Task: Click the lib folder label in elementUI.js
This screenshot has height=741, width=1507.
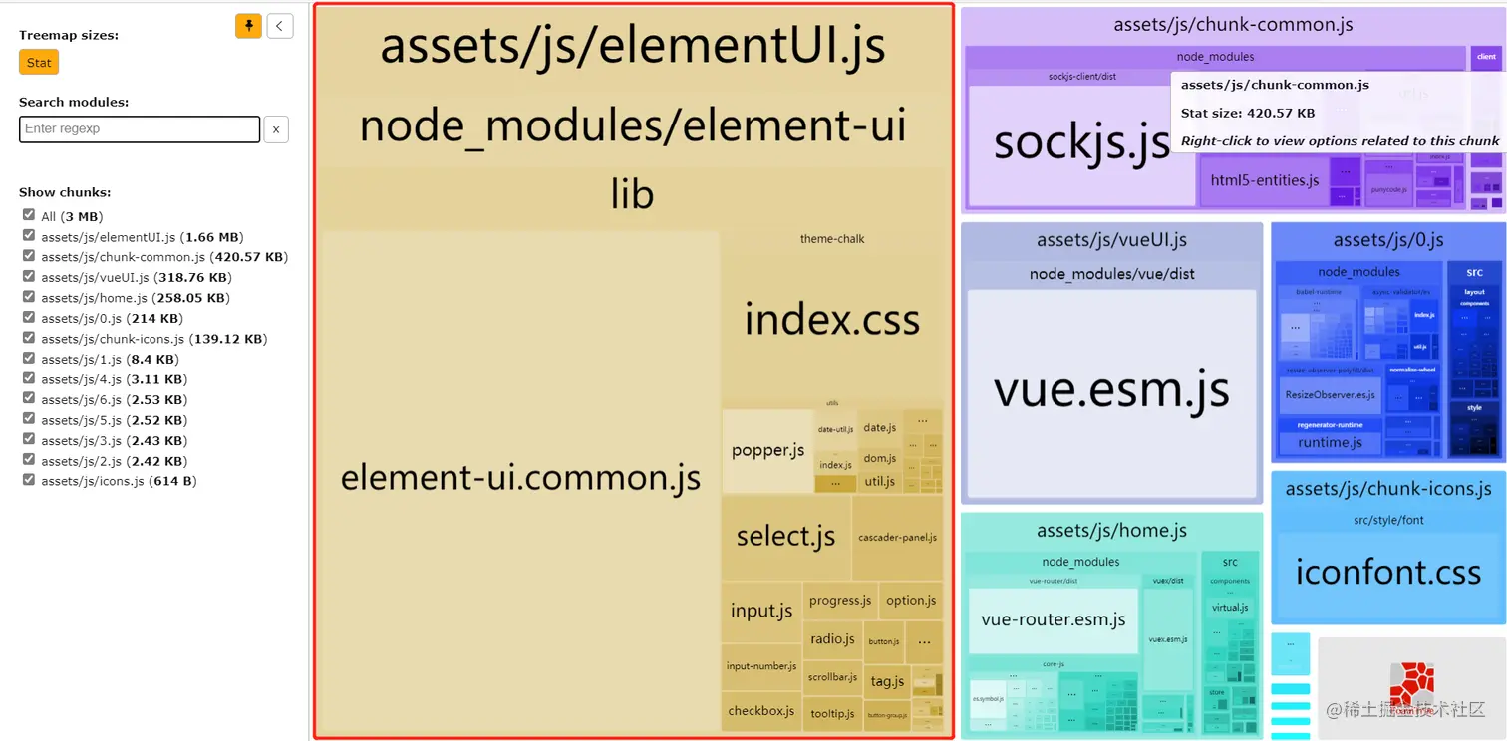Action: pyautogui.click(x=633, y=194)
